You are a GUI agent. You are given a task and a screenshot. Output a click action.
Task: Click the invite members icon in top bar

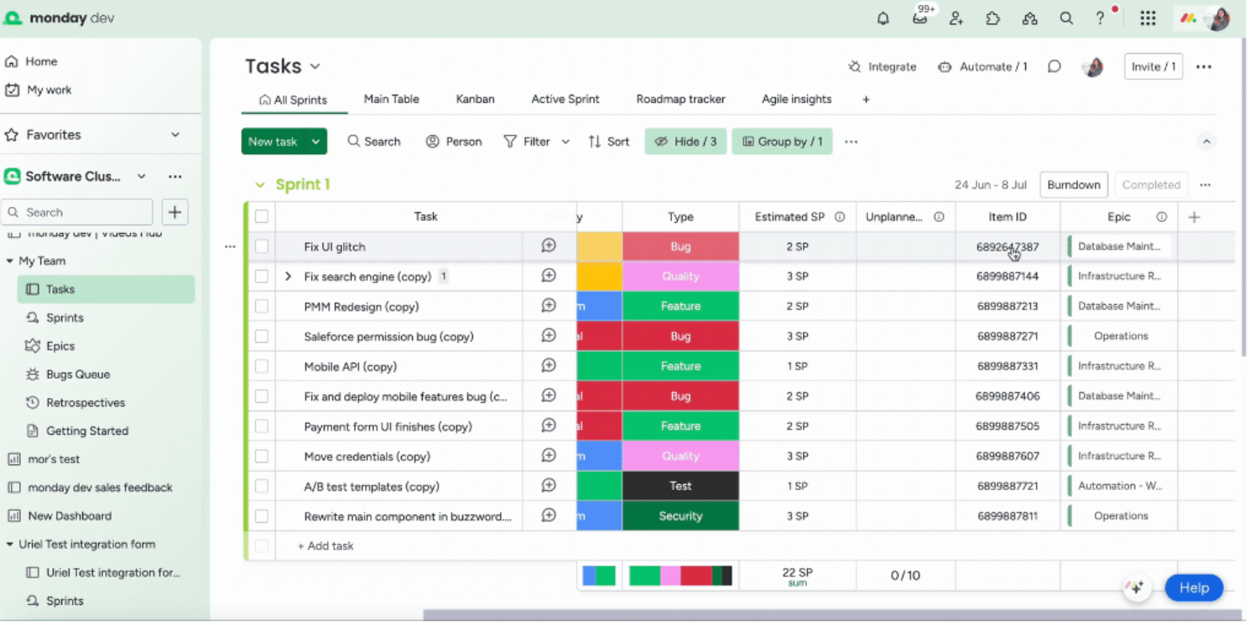956,18
